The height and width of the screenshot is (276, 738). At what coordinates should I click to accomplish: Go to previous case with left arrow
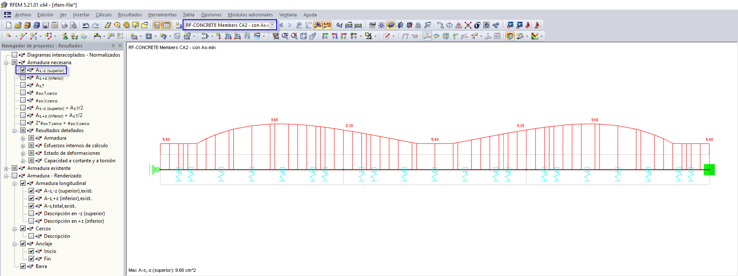tap(281, 25)
